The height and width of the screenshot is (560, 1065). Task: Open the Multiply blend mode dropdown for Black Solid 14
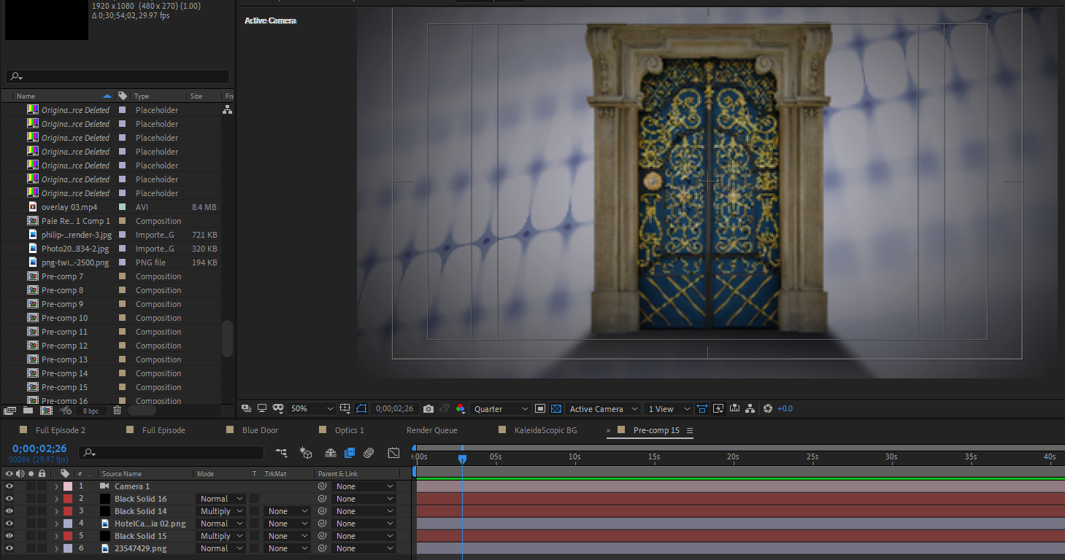click(220, 510)
